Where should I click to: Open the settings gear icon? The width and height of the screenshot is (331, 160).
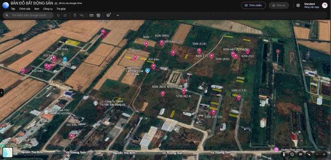click(x=298, y=5)
